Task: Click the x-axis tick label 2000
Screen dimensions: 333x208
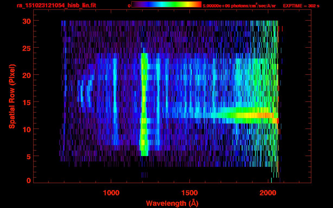Action: coord(268,193)
